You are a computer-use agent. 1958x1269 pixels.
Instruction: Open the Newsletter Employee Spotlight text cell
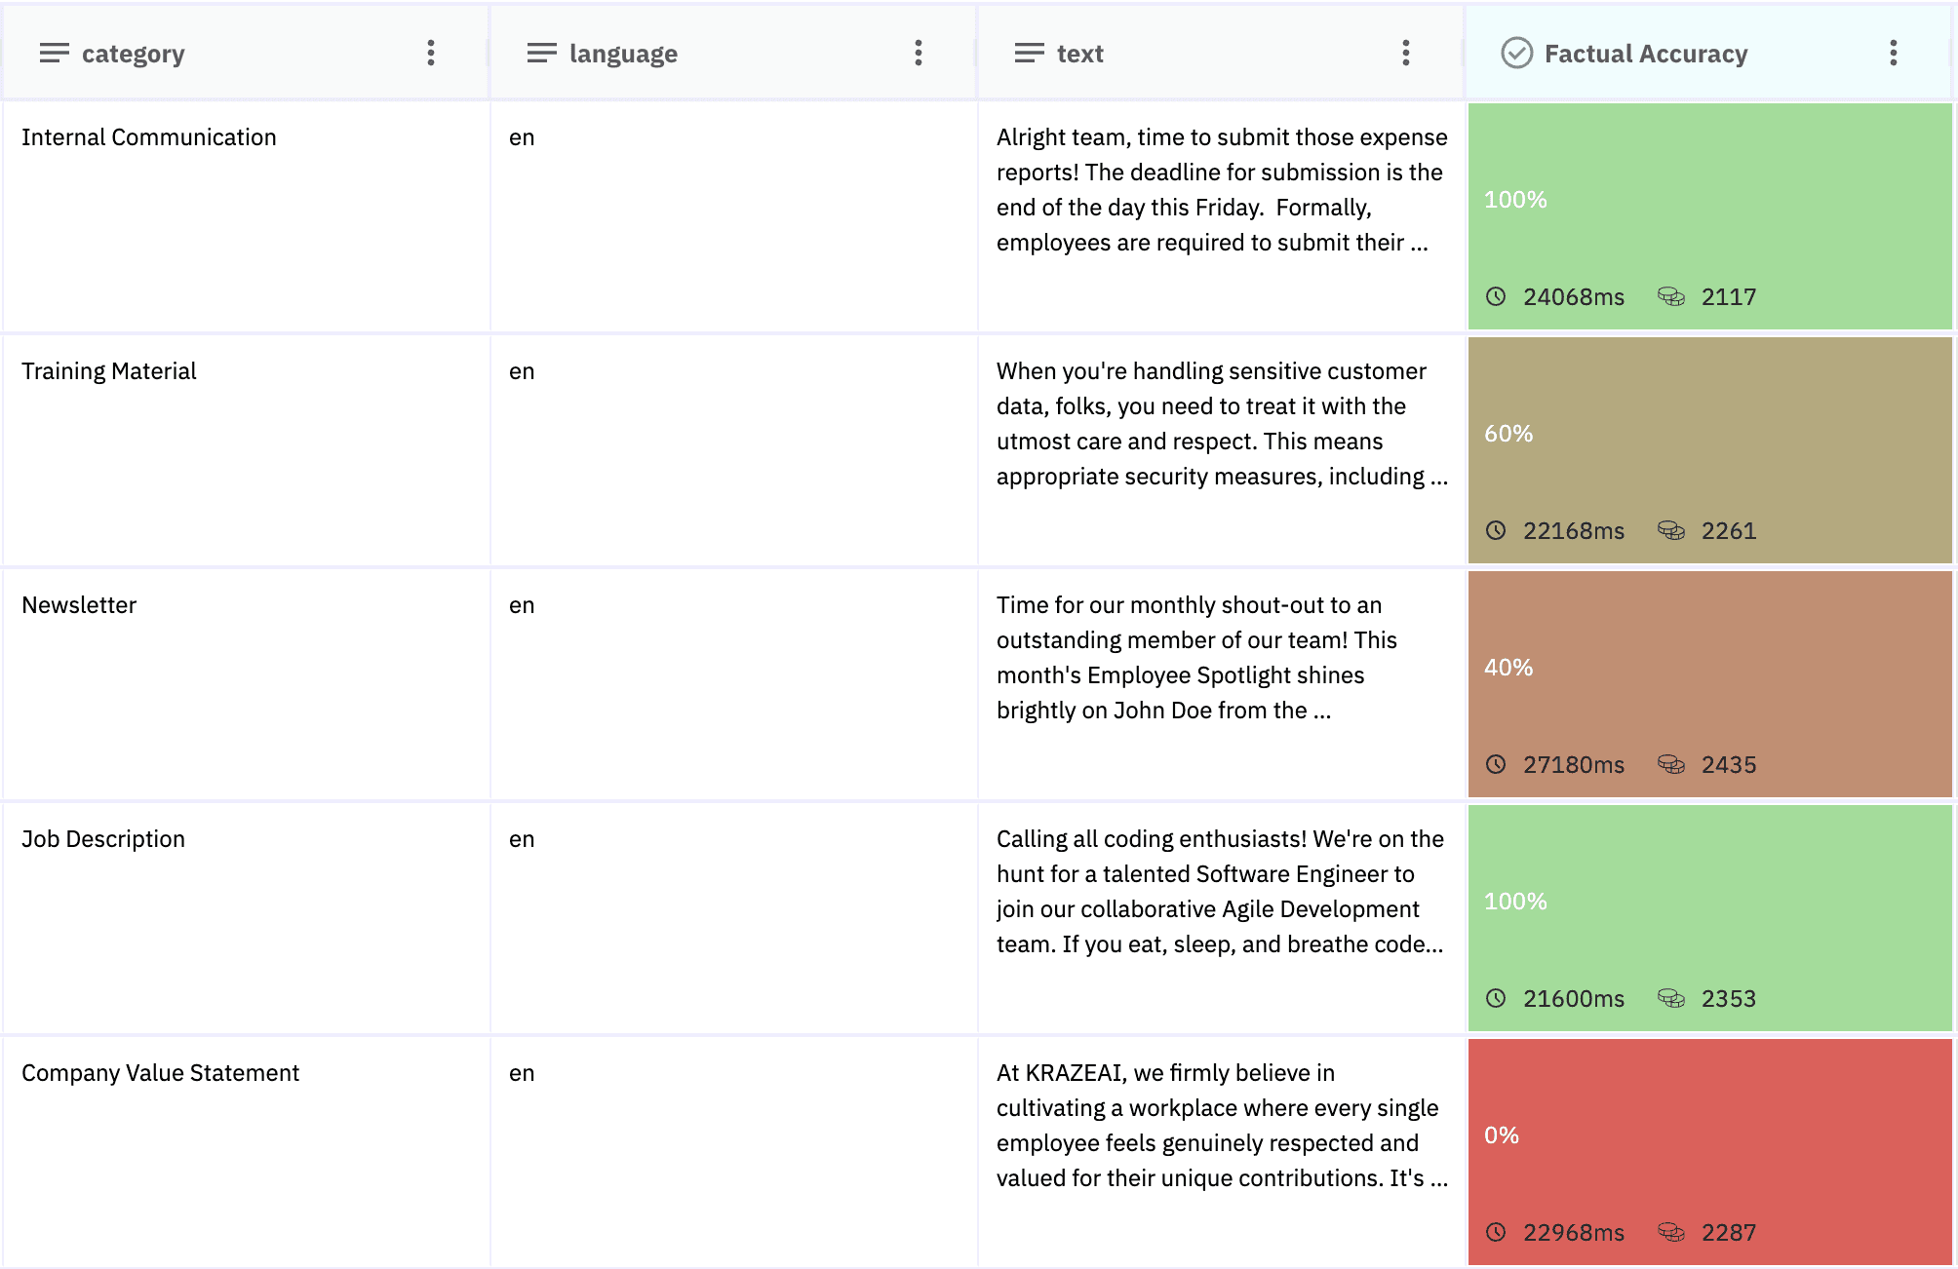point(1219,658)
